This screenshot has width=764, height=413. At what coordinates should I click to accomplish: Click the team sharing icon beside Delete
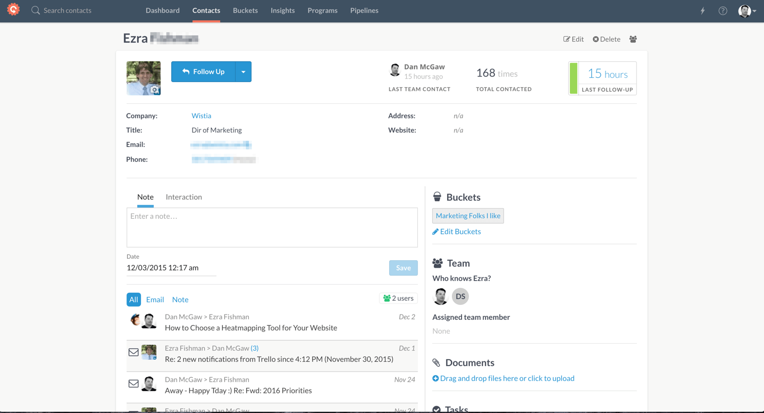(633, 39)
